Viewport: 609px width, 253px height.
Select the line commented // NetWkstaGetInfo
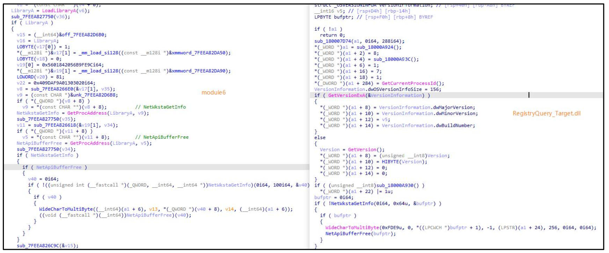[x=104, y=107]
